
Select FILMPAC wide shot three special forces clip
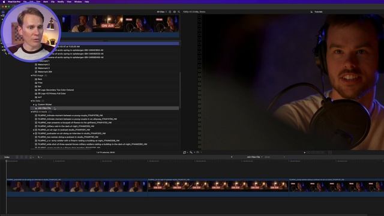click(x=92, y=144)
